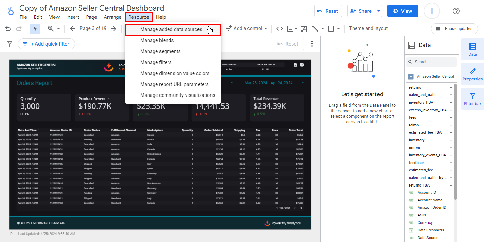Open the help question mark icon
Image resolution: width=486 pixels, height=242 pixels.
[456, 11]
